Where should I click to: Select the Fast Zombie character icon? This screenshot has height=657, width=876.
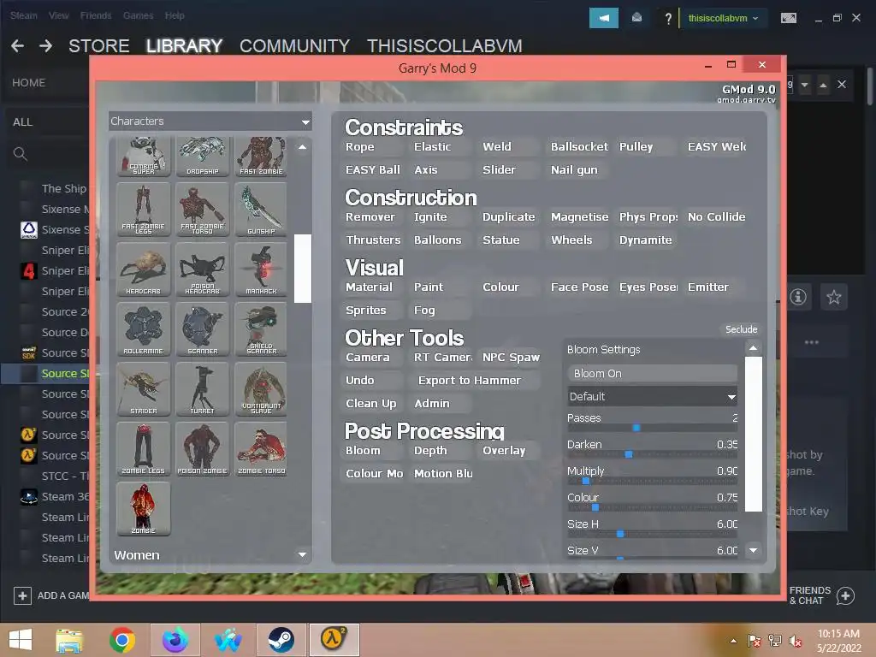[x=261, y=157]
